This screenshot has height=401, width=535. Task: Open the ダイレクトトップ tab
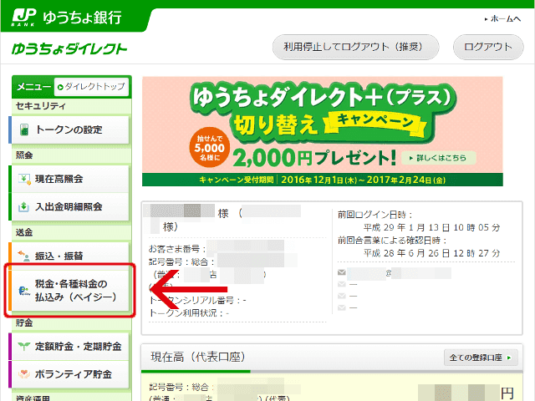coord(91,87)
